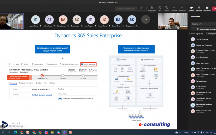Screen dimensions: 216x135
Task: Select the ІП avatar of Ірина Пер...
Action: point(36,19)
